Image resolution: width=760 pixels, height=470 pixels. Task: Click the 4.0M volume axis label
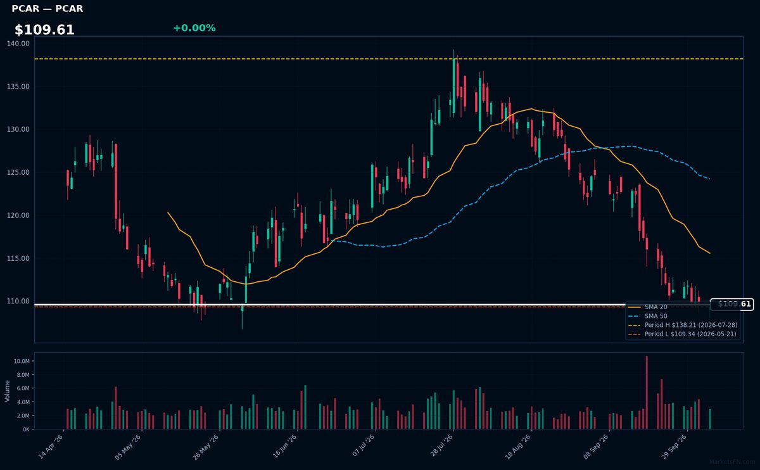(x=23, y=402)
